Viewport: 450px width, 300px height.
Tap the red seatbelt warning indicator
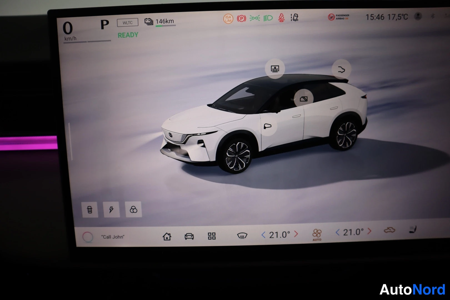click(281, 18)
